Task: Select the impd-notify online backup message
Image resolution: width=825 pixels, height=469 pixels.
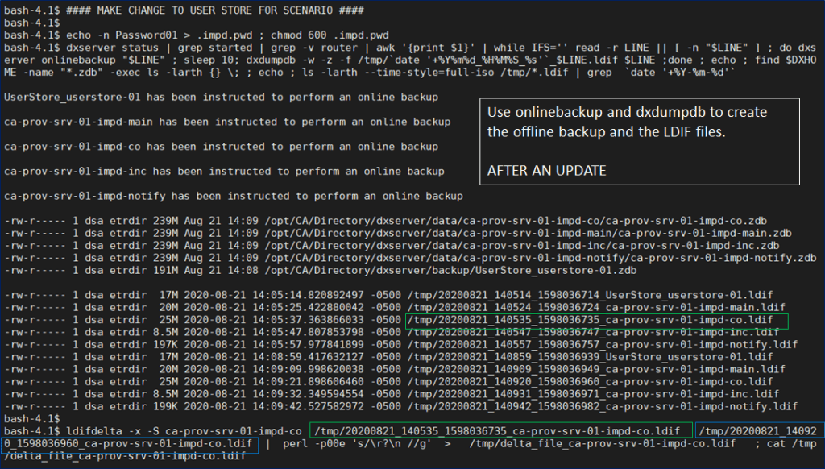Action: [x=233, y=197]
